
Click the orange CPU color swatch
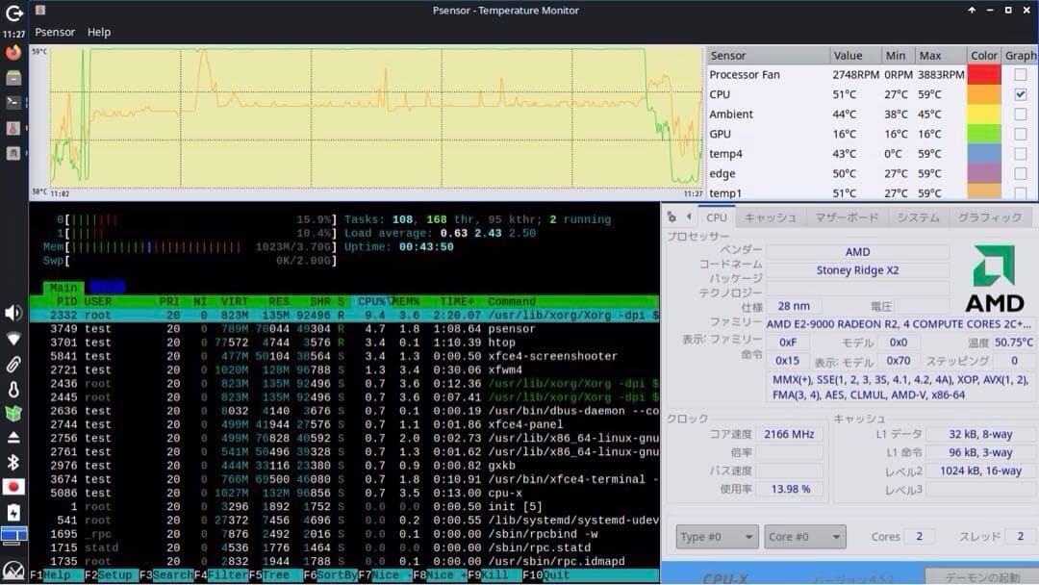984,94
